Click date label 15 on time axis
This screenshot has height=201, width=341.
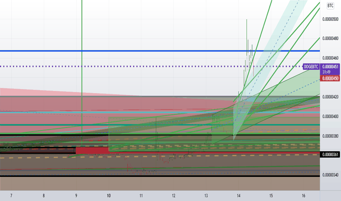[x=271, y=196]
